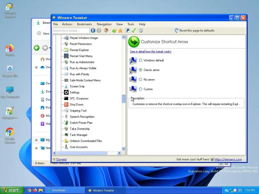Image resolution: width=259 pixels, height=194 pixels.
Task: Open See in detail how this tweak works link
Action: [150, 52]
